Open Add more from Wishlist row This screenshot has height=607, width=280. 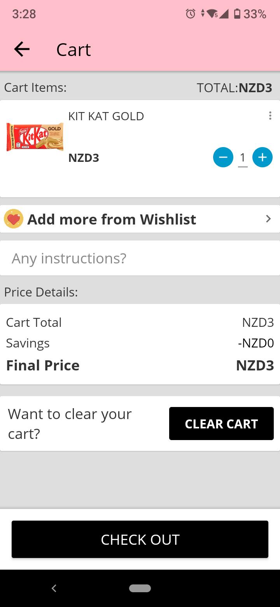pos(140,219)
